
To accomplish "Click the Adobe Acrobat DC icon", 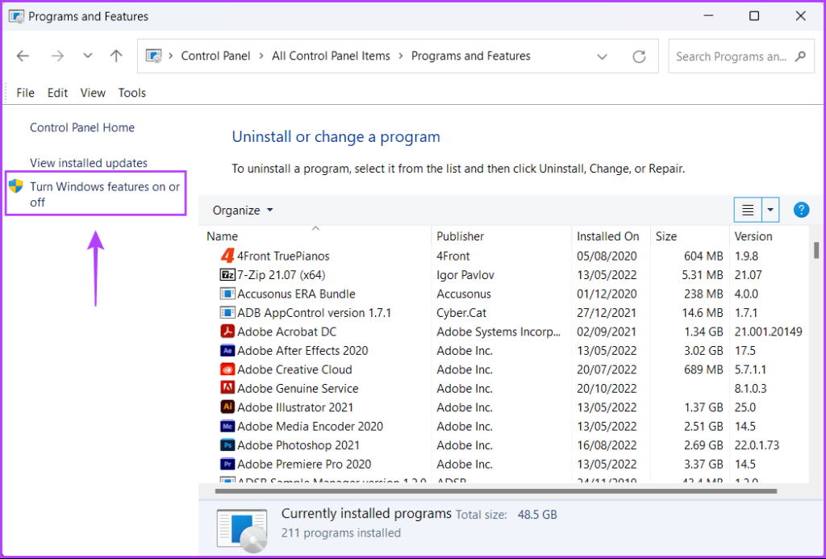I will point(227,332).
